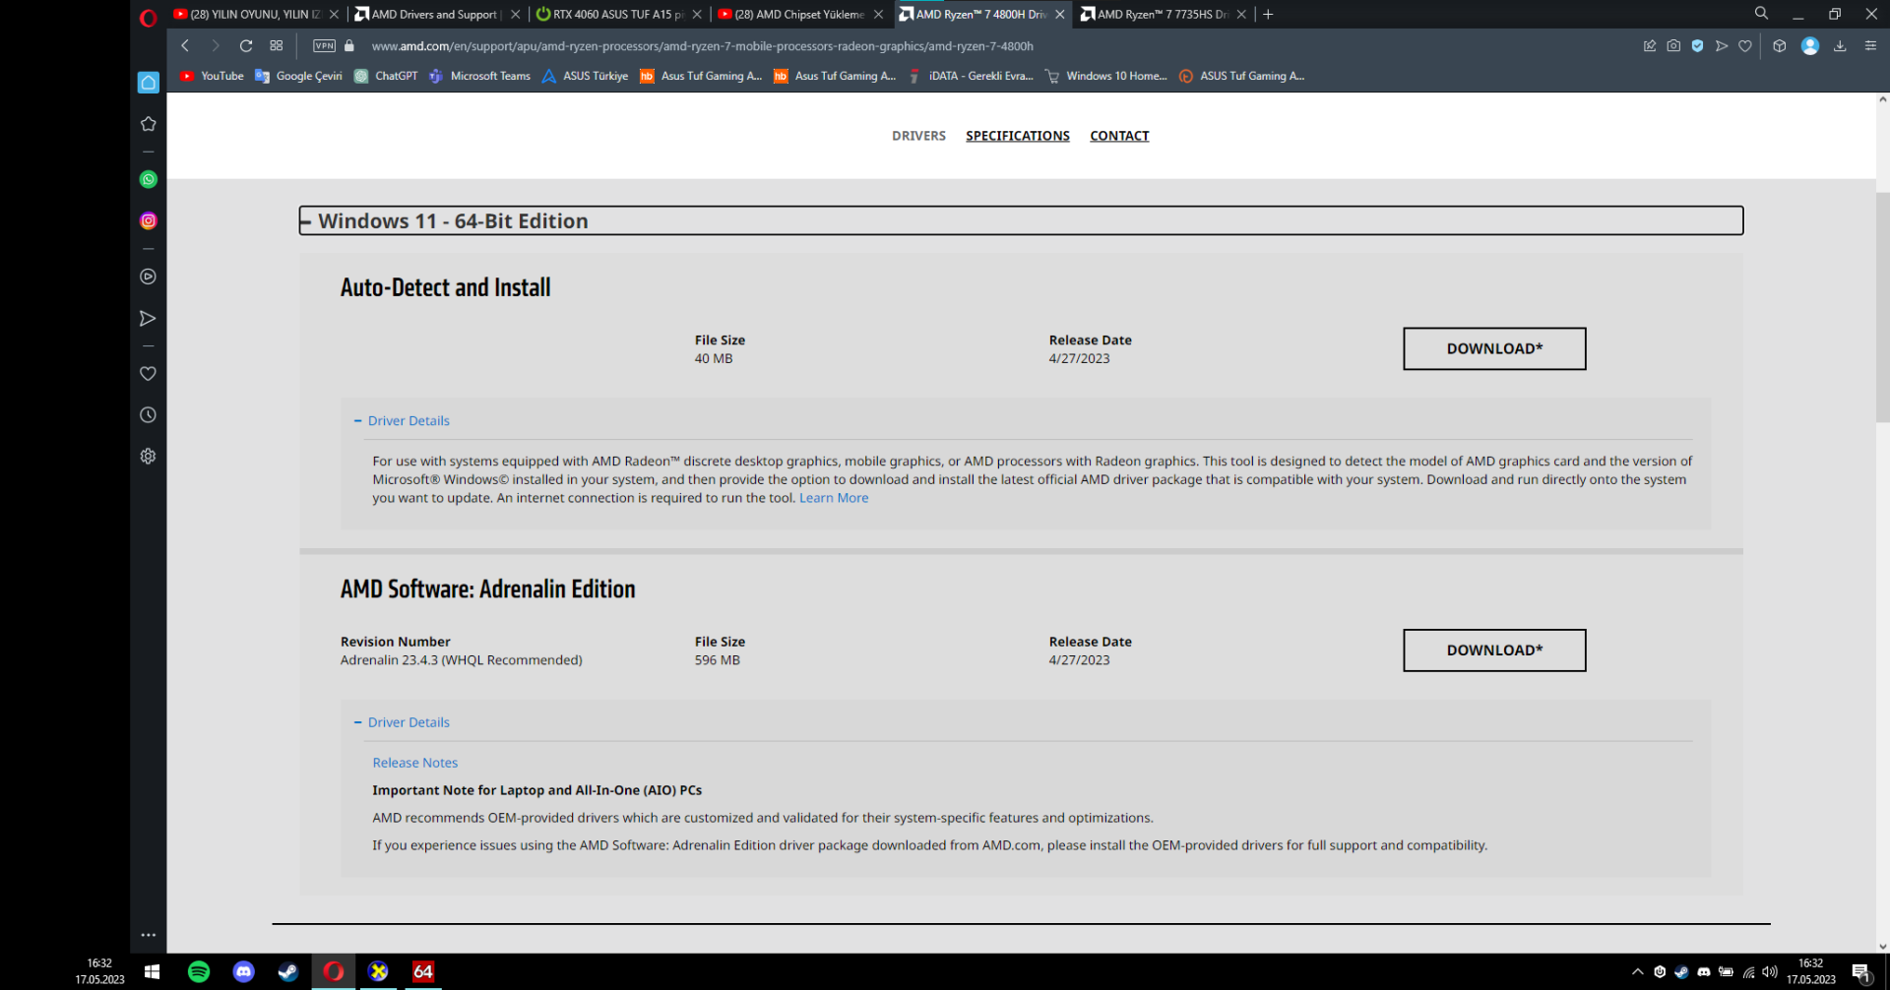Open My Flow arrow icon in sidebar
Screen dimensions: 1890x990
point(149,318)
